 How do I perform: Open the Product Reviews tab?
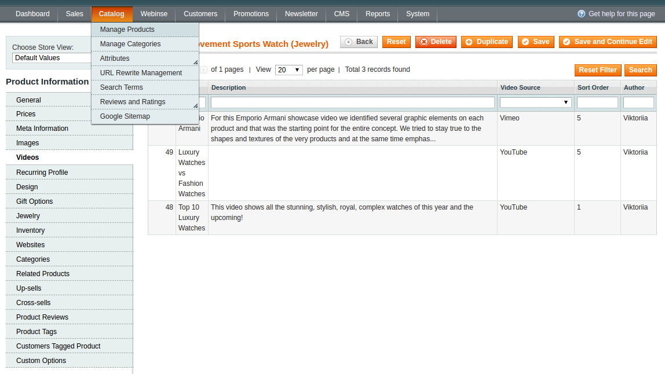tap(69, 317)
